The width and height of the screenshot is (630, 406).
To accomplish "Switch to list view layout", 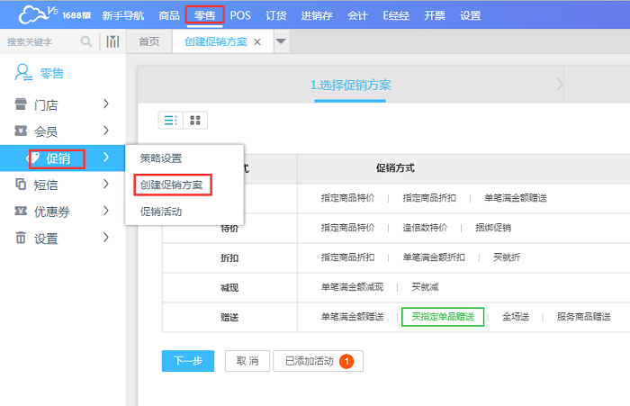I will (x=169, y=120).
